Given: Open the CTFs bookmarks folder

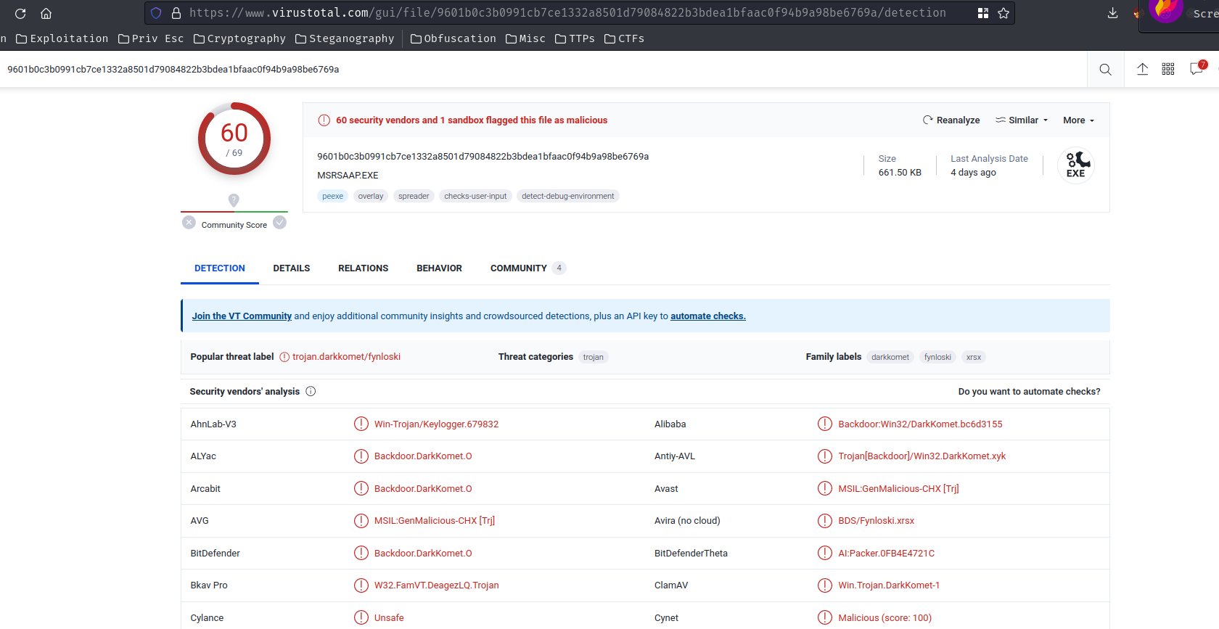Looking at the screenshot, I should [x=624, y=38].
